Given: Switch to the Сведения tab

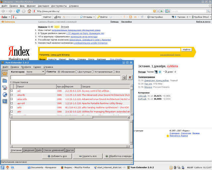Looking at the screenshot, I should [x=28, y=150].
